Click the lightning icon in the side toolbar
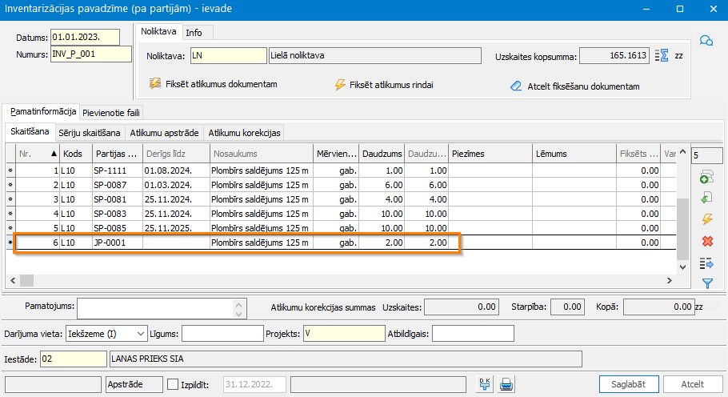The image size is (728, 397). [707, 219]
